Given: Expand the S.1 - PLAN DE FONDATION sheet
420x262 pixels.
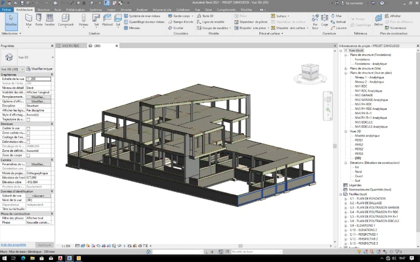Looking at the screenshot, I should [x=346, y=199].
